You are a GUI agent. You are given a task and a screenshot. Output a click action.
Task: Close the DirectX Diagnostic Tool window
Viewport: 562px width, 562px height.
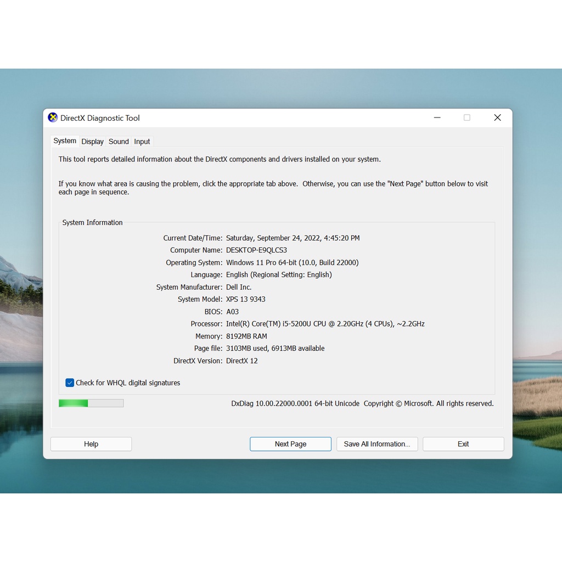[x=497, y=117]
